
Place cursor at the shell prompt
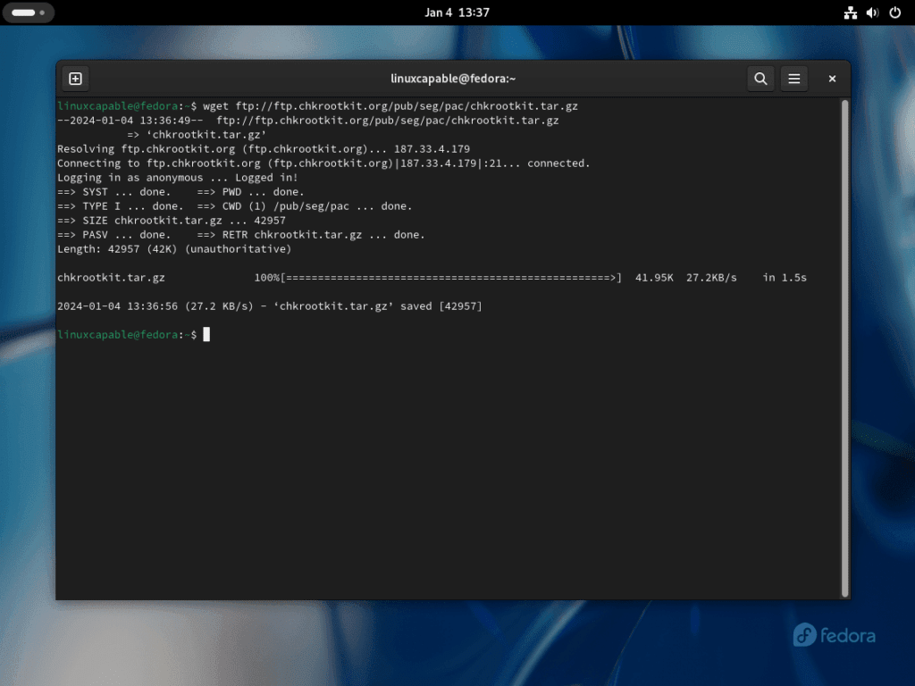[x=206, y=334]
